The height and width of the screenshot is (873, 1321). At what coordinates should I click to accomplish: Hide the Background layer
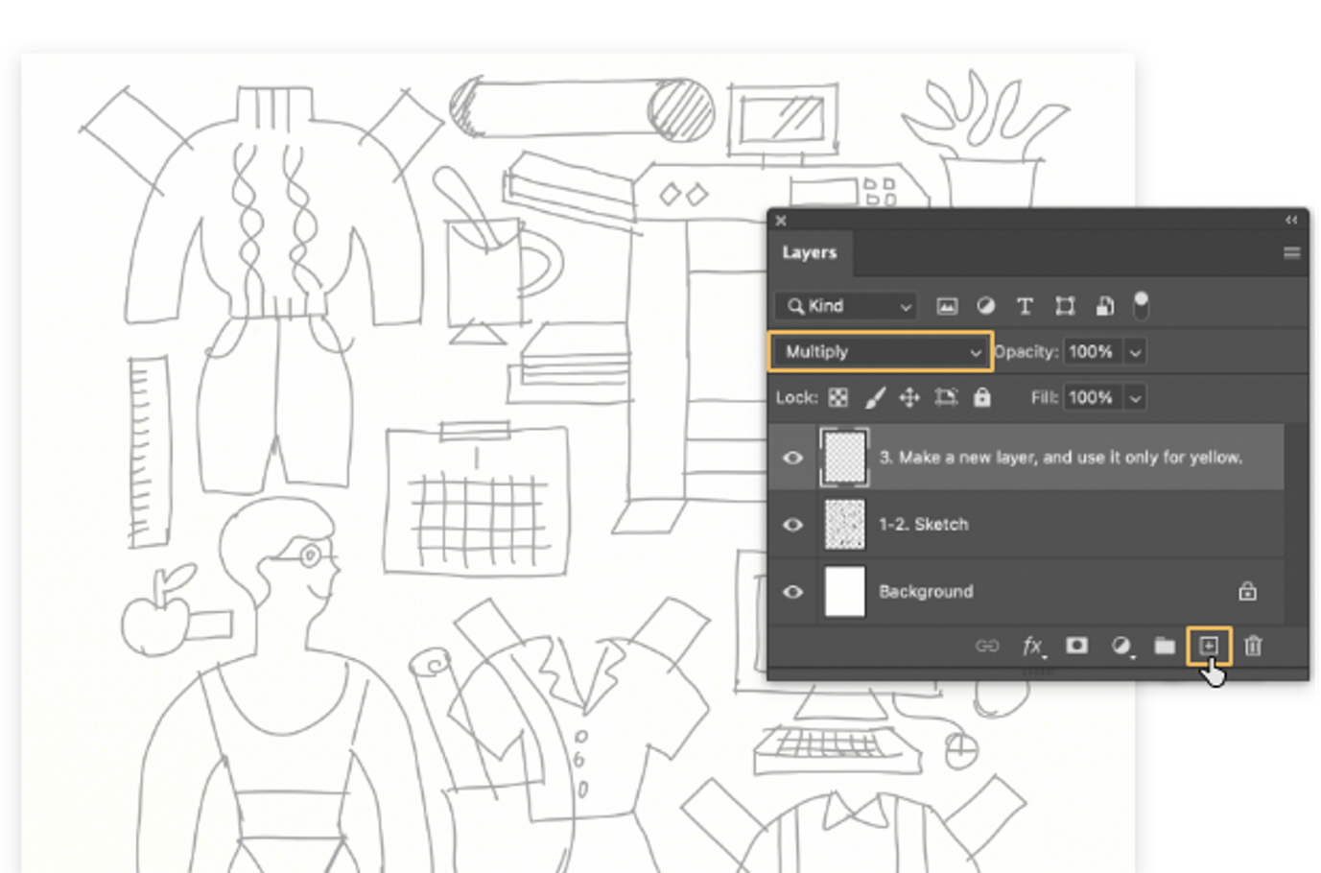(792, 592)
